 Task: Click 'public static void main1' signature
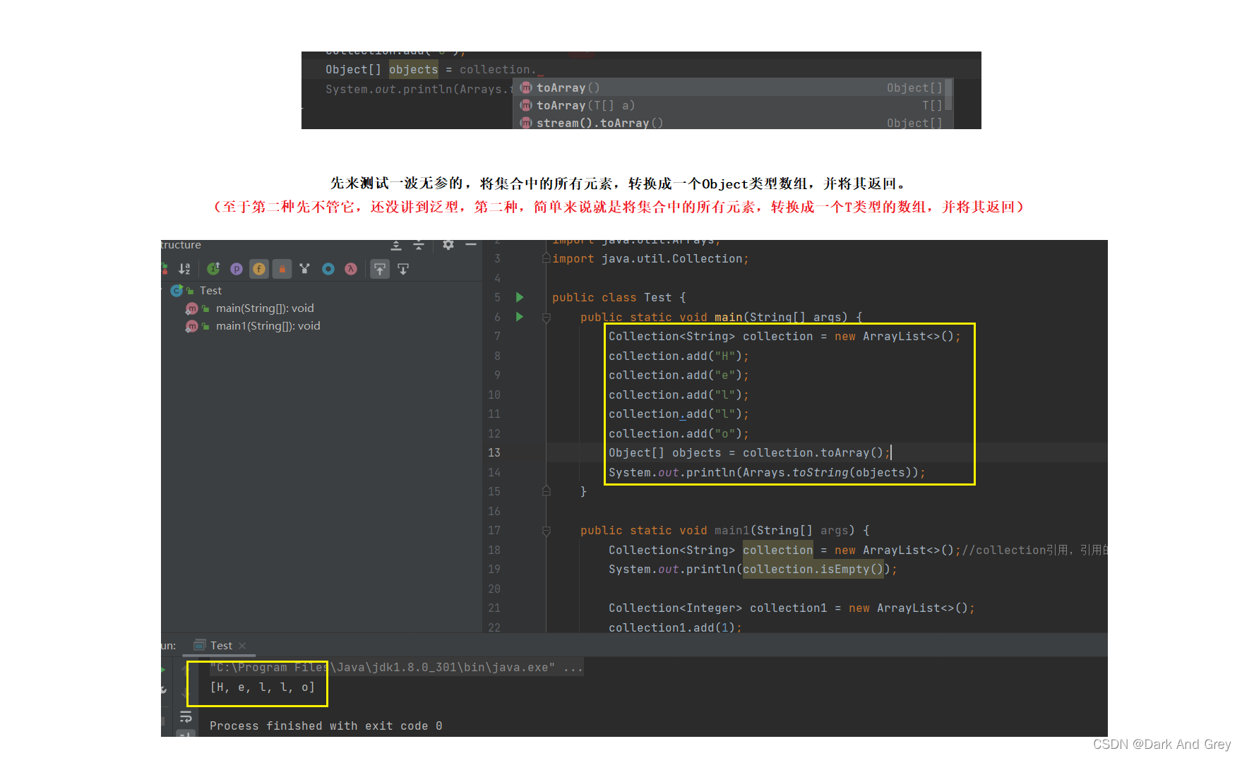724,531
